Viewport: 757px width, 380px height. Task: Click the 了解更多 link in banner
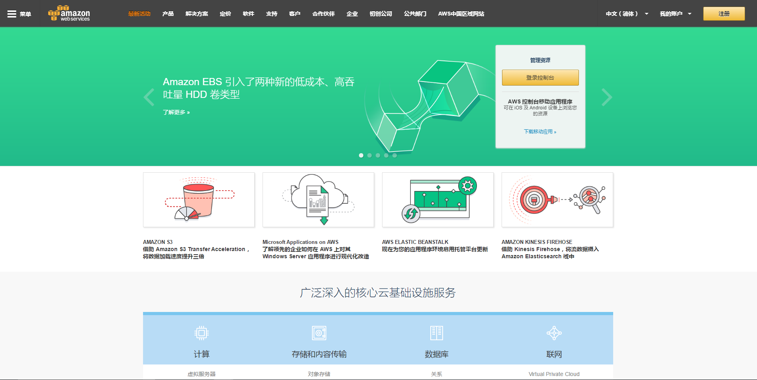[176, 112]
